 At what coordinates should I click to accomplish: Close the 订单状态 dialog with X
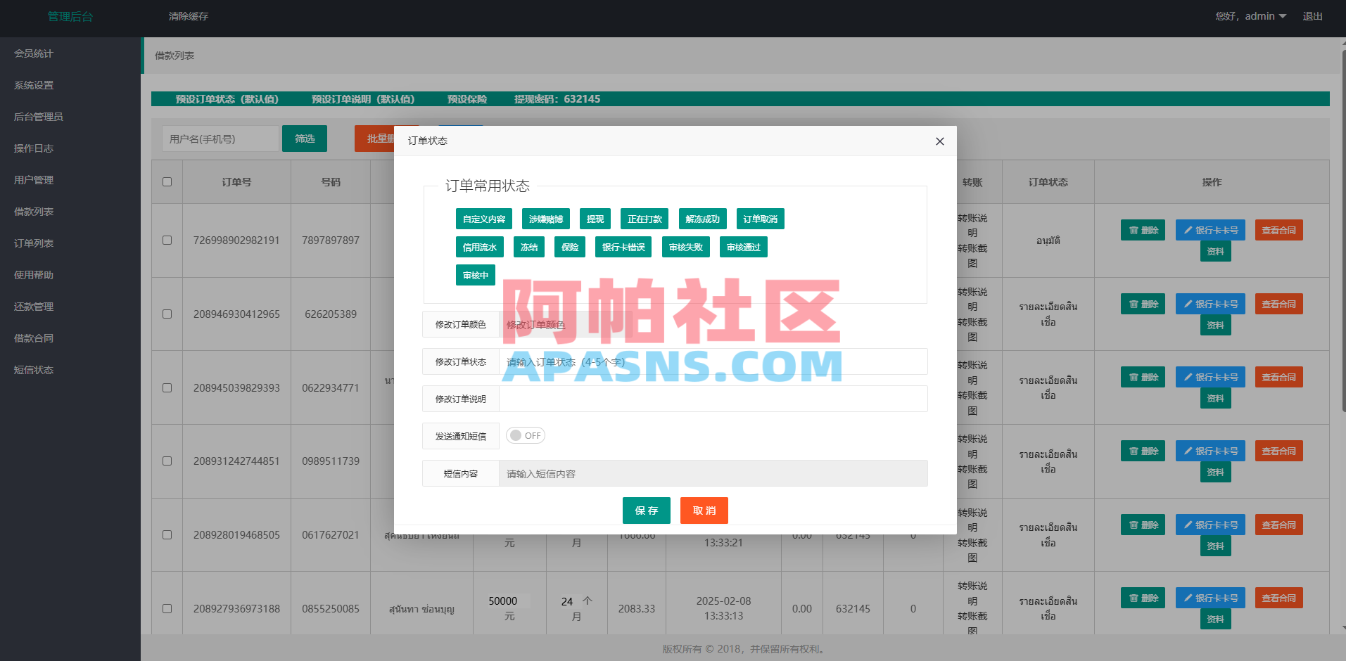point(939,141)
